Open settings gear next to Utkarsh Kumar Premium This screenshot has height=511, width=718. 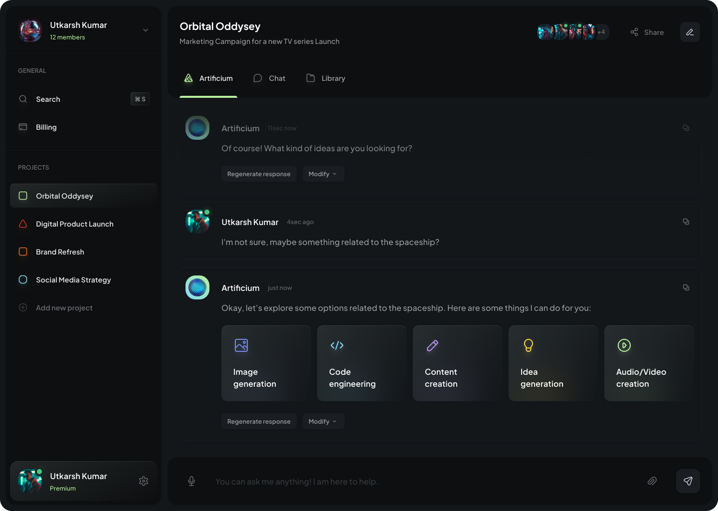tap(144, 481)
